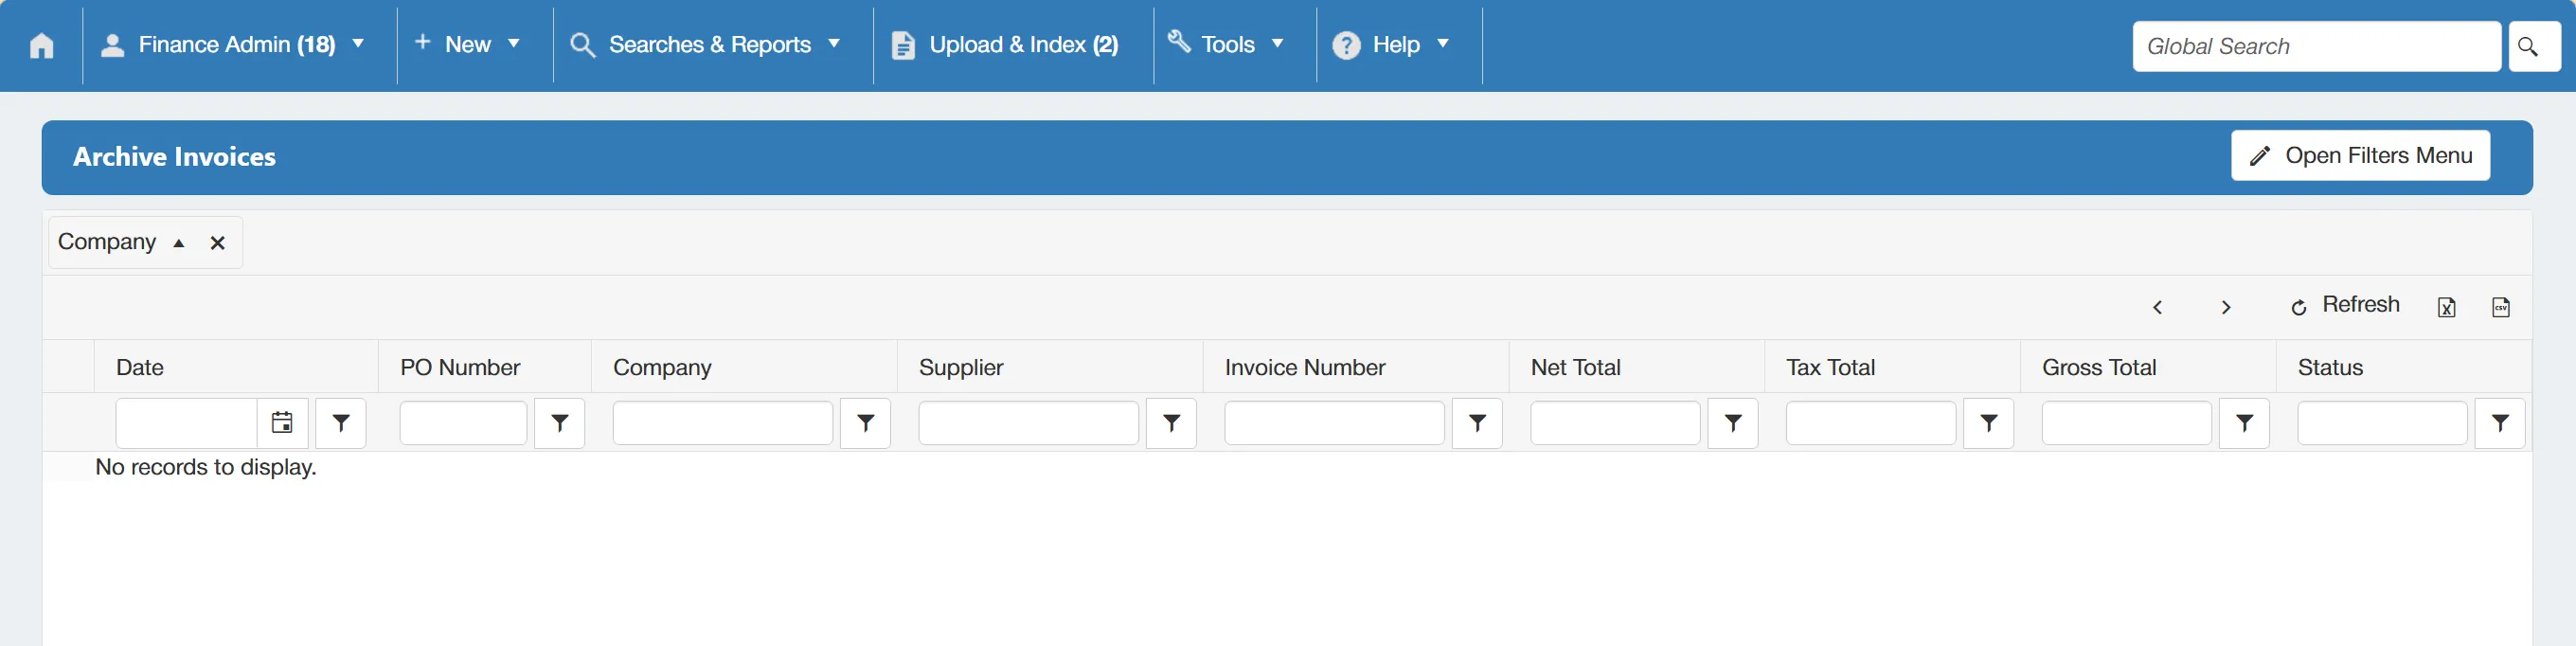
Task: Click the Status filter input
Action: coord(2383,423)
